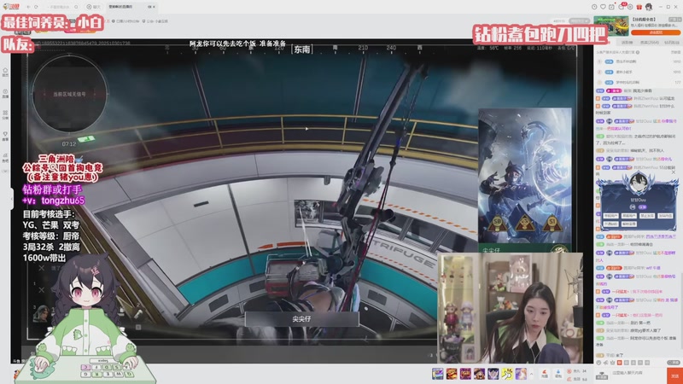Image resolution: width=683 pixels, height=384 pixels.
Task: Open the blue backpack icon next to gifts
Action: click(x=558, y=374)
